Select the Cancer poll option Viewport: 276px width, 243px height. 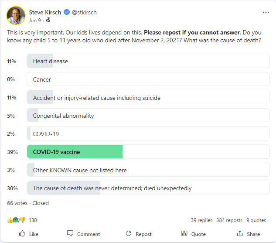(x=148, y=79)
